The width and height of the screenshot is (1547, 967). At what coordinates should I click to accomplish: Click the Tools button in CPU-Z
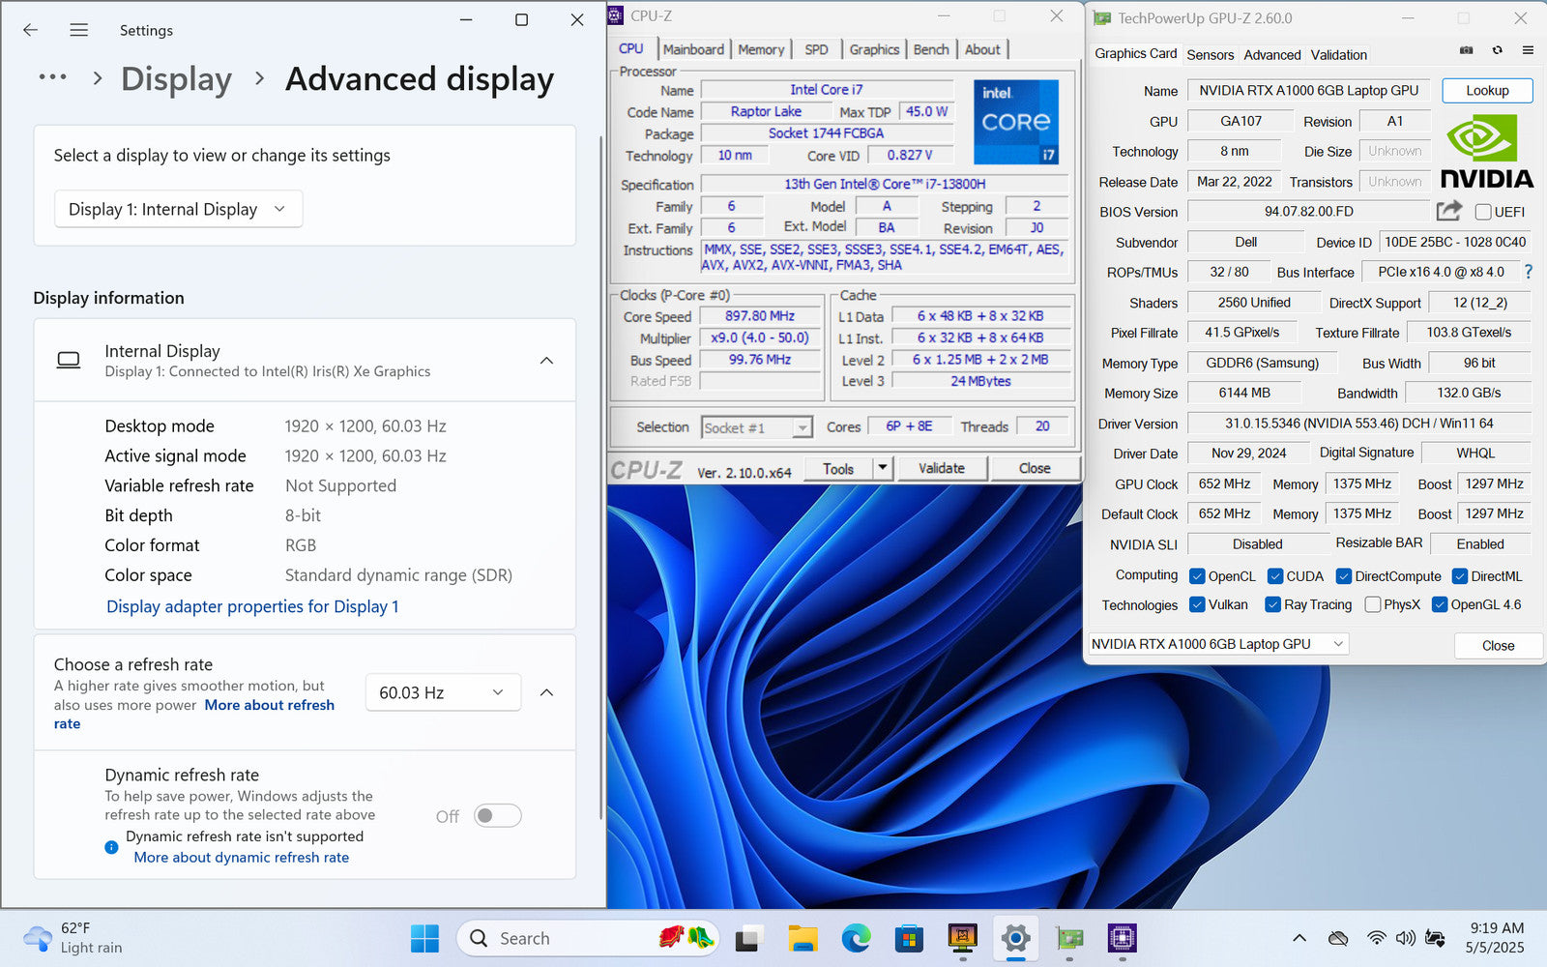tap(838, 468)
